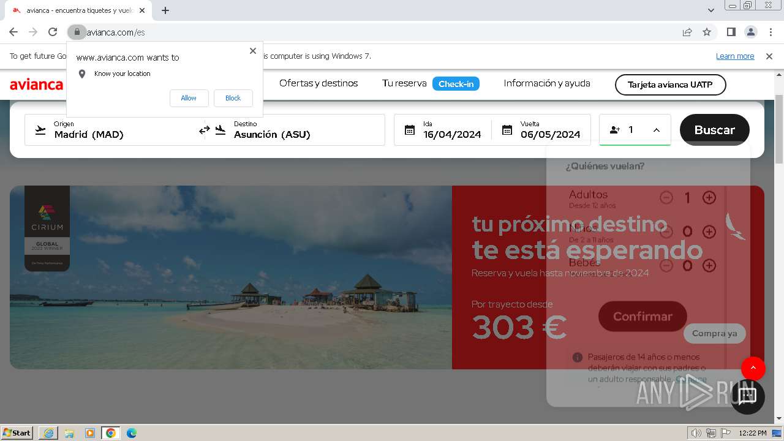784x441 pixels.
Task: Close the avianca browser tab
Action: (142, 10)
